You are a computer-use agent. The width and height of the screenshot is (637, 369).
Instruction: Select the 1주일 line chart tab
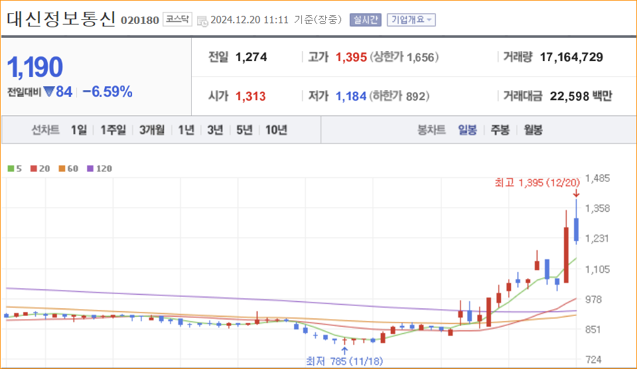pos(113,130)
